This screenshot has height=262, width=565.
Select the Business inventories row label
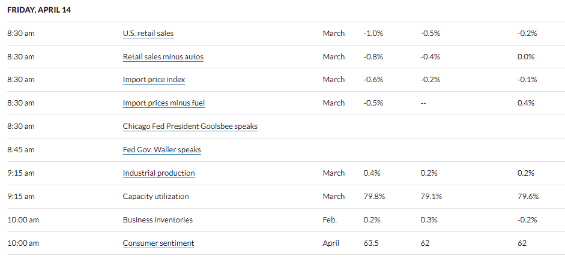point(157,220)
